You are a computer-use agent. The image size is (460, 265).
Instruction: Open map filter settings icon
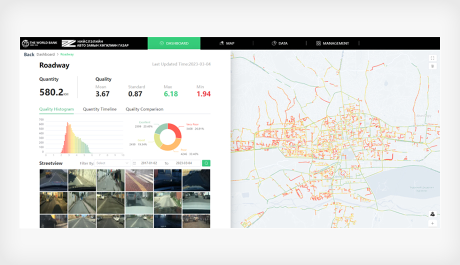[x=432, y=66]
